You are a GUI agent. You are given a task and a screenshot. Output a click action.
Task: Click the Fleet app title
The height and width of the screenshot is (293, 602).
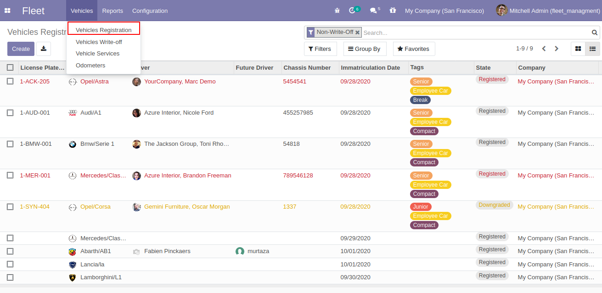(33, 11)
